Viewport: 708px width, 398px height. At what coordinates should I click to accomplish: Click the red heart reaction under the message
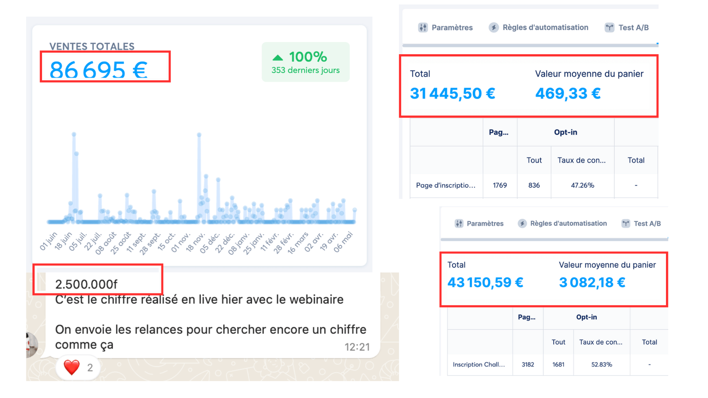coord(72,367)
